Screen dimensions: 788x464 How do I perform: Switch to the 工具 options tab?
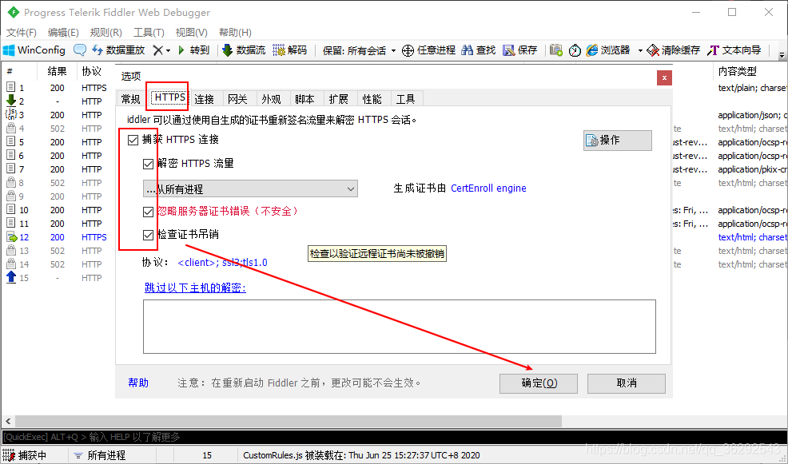coord(406,99)
